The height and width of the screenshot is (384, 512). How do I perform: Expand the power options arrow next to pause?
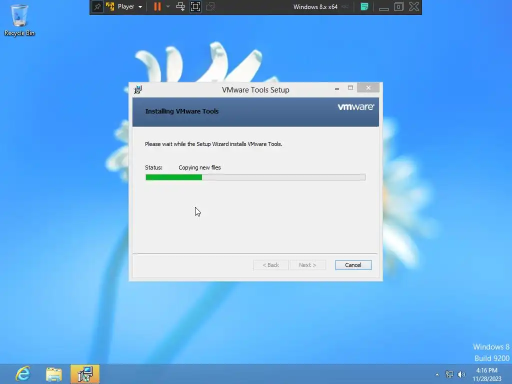click(168, 6)
